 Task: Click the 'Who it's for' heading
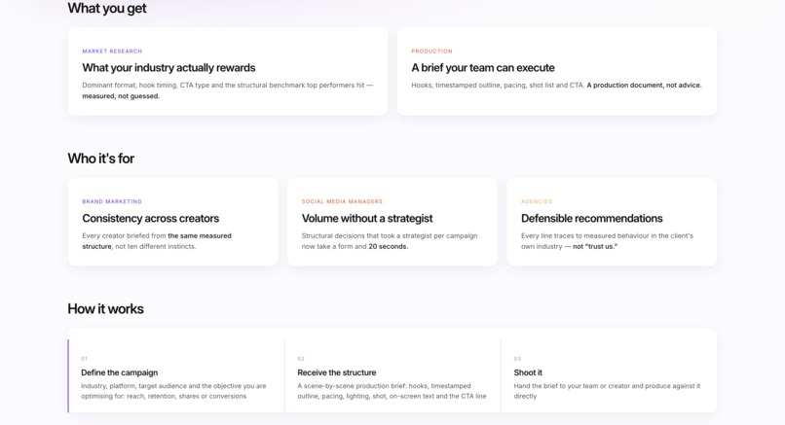coord(100,159)
